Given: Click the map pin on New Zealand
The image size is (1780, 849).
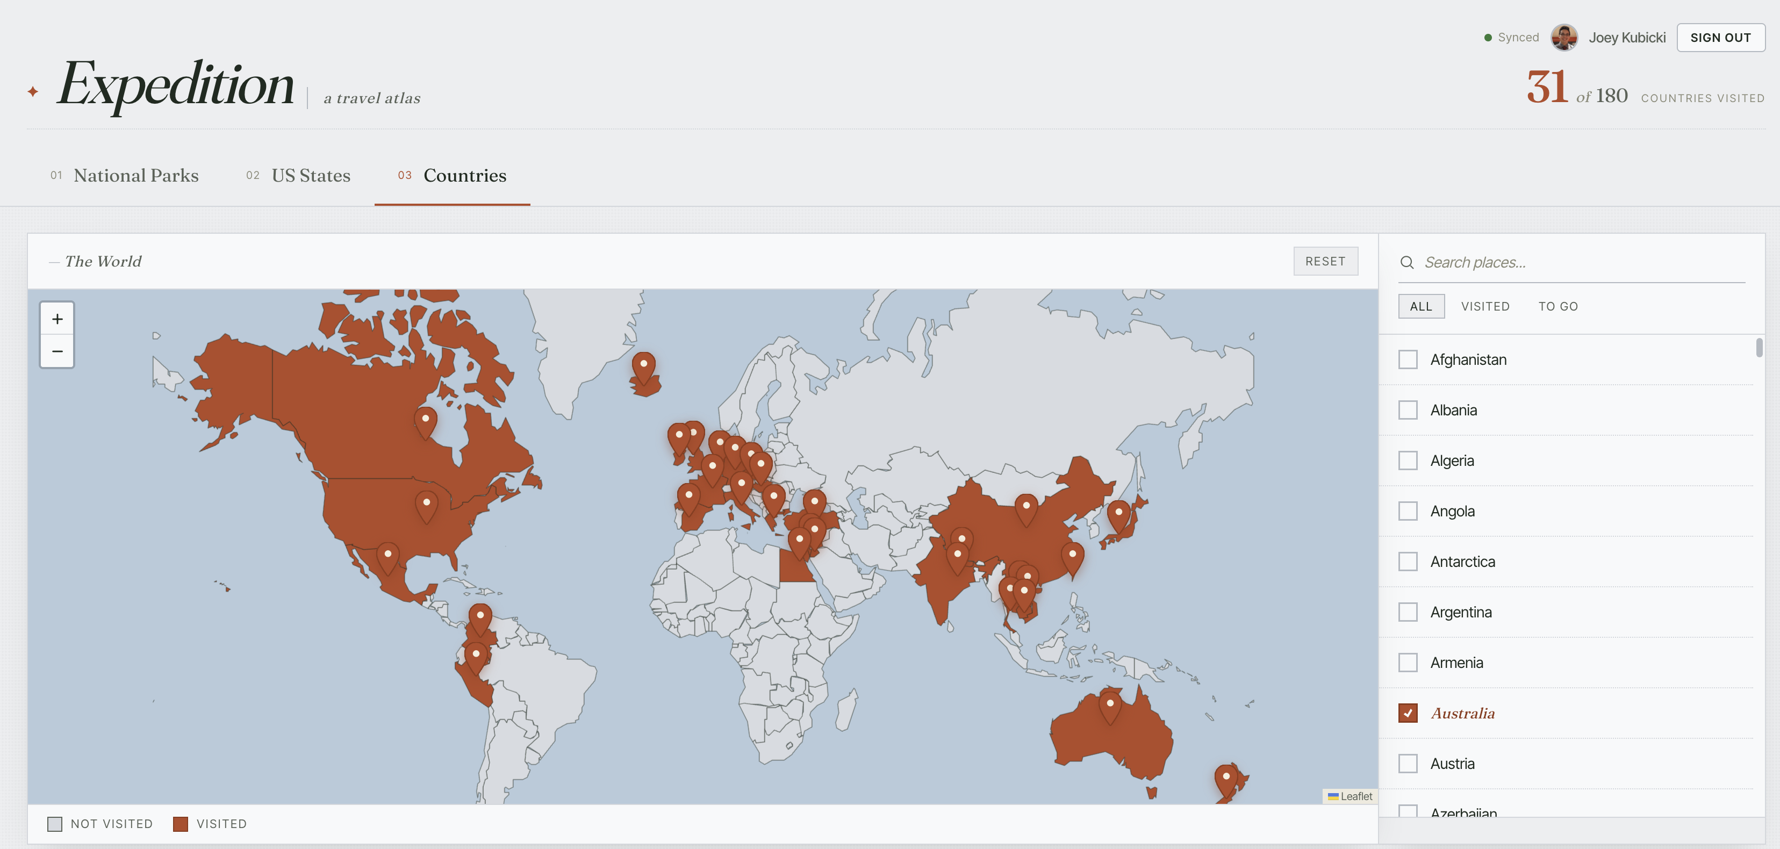Looking at the screenshot, I should 1226,781.
